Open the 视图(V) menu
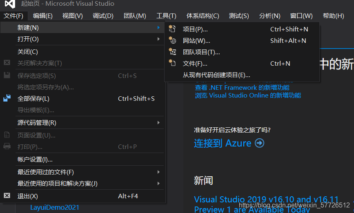 click(x=72, y=16)
